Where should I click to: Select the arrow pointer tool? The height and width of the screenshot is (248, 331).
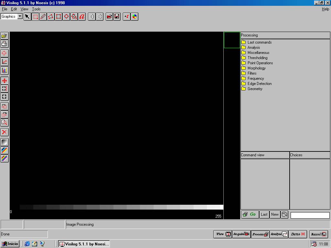pos(27,16)
